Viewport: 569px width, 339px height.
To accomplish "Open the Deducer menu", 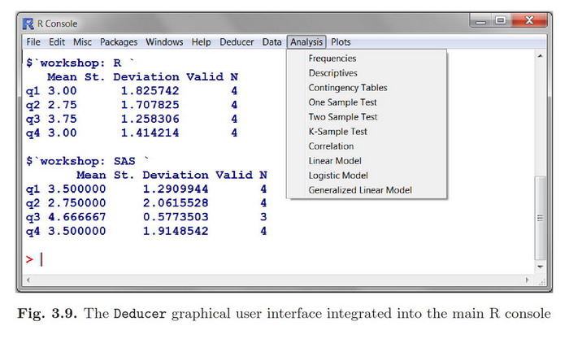I will coord(237,41).
